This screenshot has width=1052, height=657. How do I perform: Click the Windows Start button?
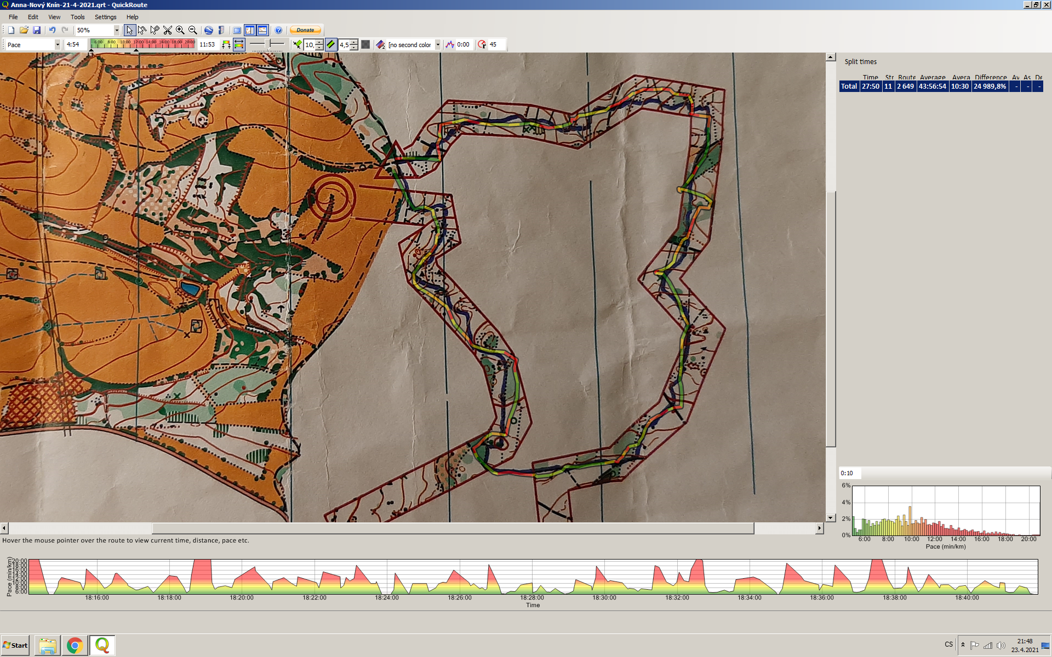[15, 646]
